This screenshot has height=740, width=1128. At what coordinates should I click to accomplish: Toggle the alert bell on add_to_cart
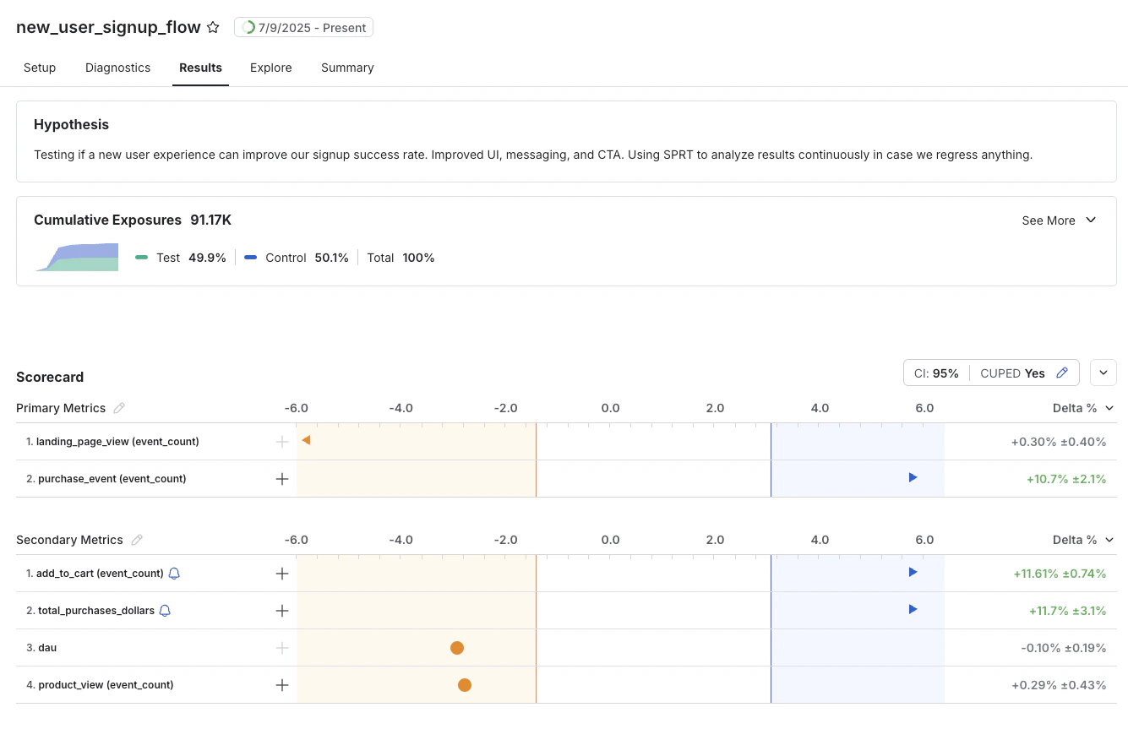tap(173, 573)
